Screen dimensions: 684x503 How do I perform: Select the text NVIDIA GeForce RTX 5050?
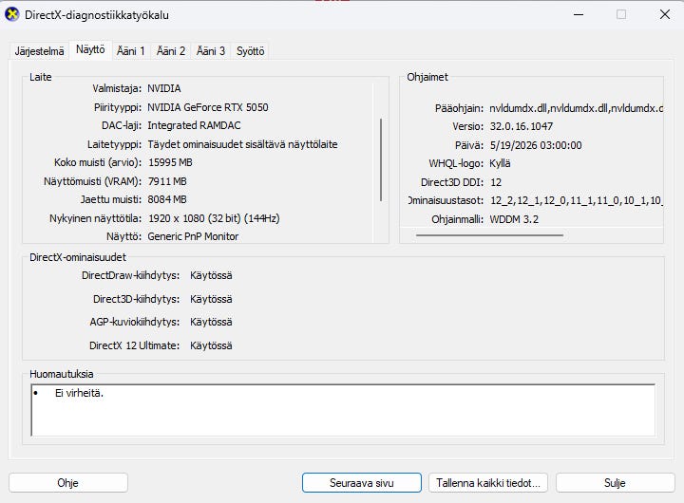(208, 107)
